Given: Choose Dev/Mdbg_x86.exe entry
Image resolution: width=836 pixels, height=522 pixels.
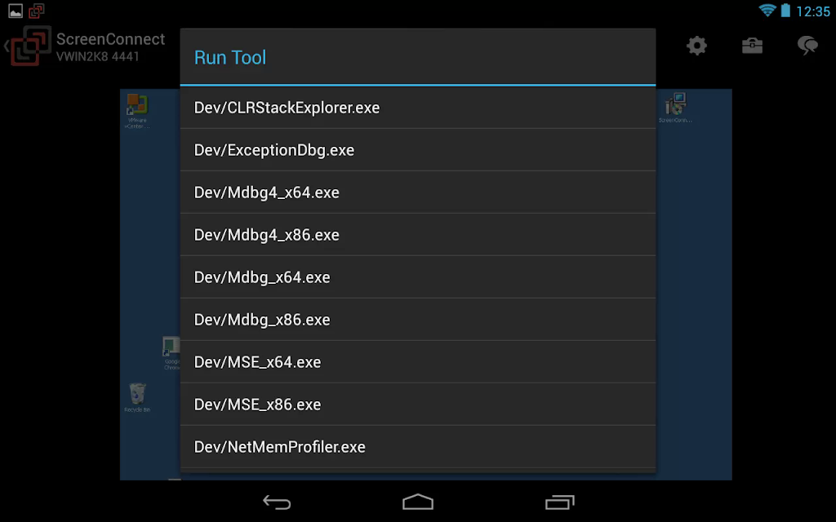Looking at the screenshot, I should (x=417, y=320).
